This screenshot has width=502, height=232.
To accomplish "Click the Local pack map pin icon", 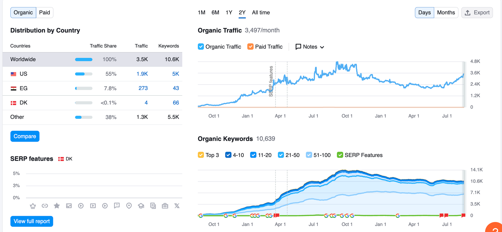I will click(x=129, y=206).
